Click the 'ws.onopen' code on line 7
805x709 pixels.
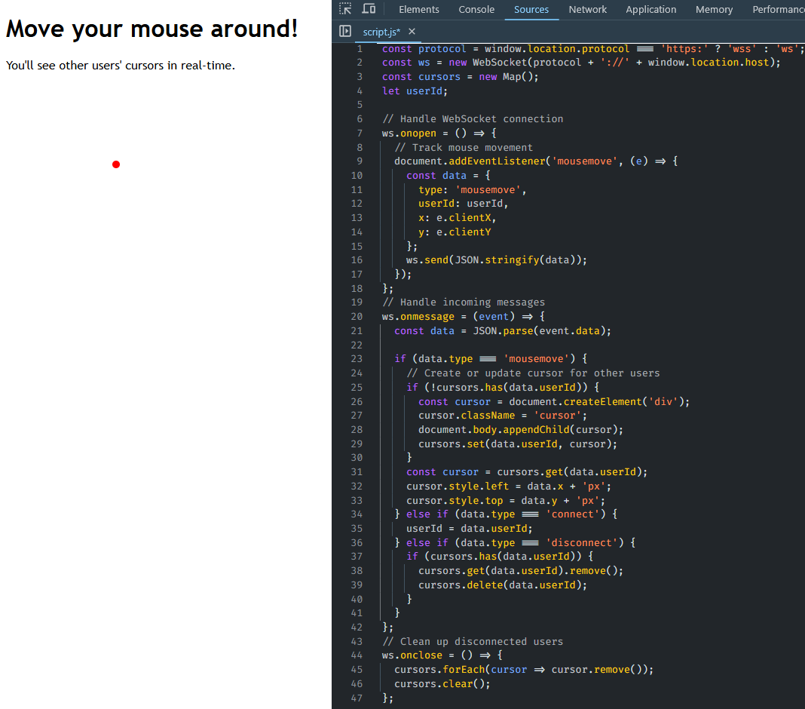pyautogui.click(x=409, y=133)
